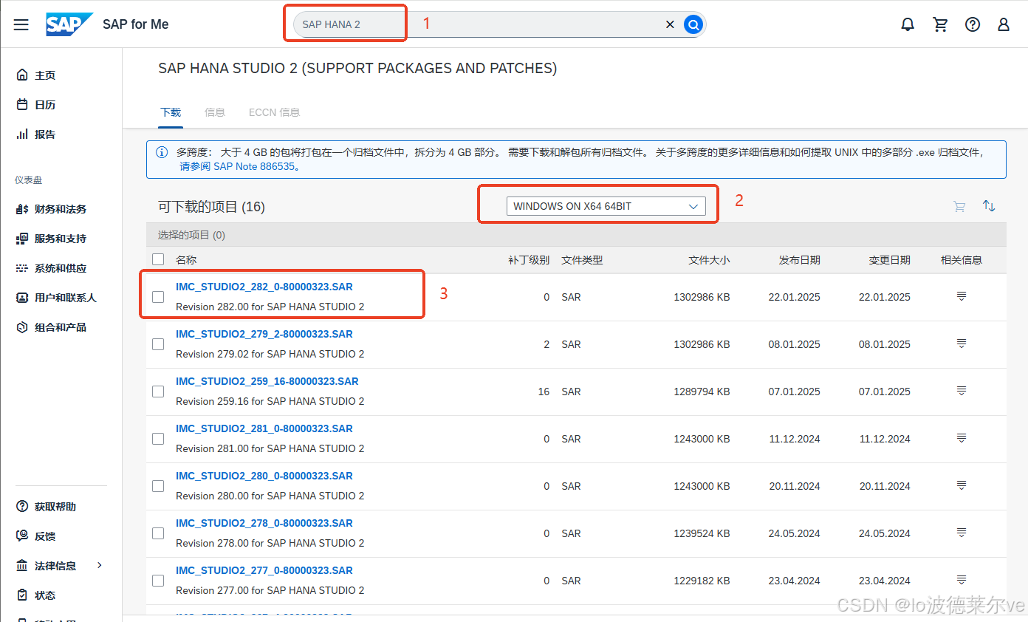Switch to the 信息 tab
The image size is (1028, 622).
215,112
